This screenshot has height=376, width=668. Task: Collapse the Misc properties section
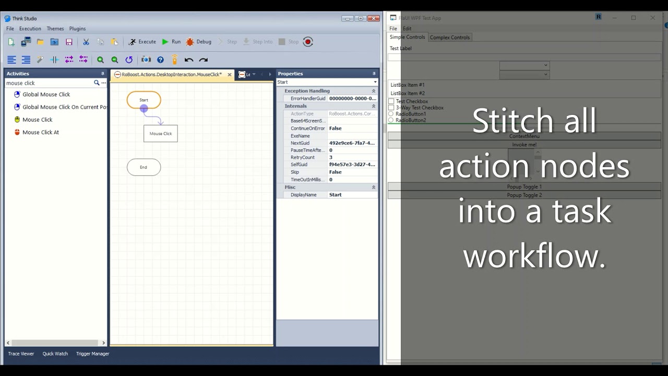coord(373,187)
